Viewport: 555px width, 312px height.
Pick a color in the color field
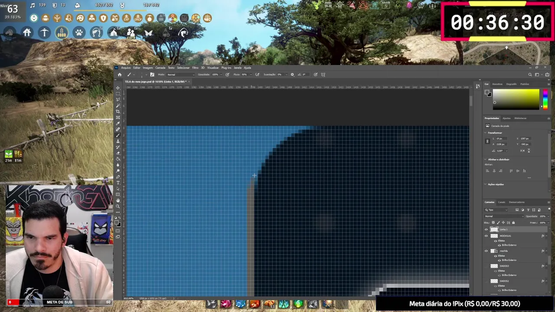[x=516, y=99]
